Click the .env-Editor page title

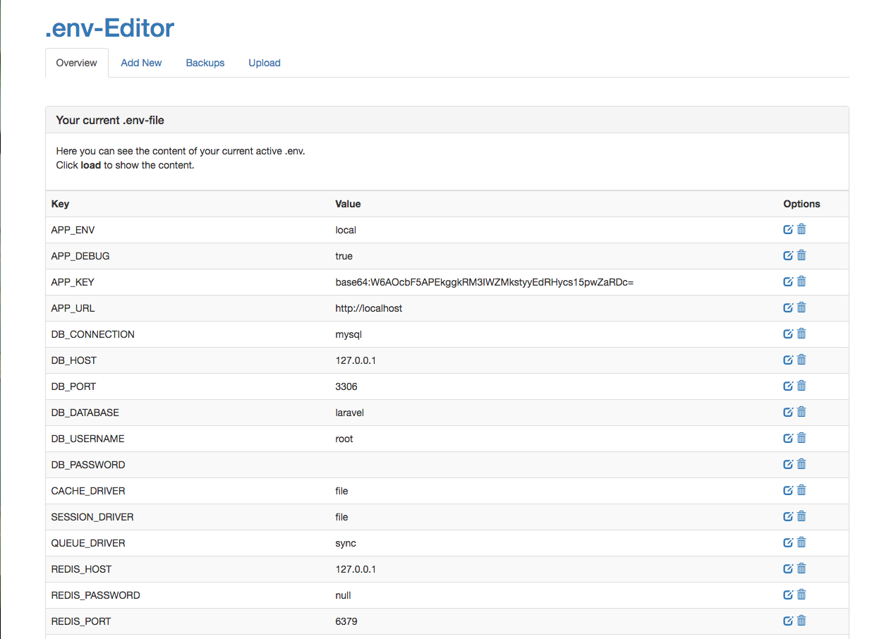pyautogui.click(x=109, y=28)
